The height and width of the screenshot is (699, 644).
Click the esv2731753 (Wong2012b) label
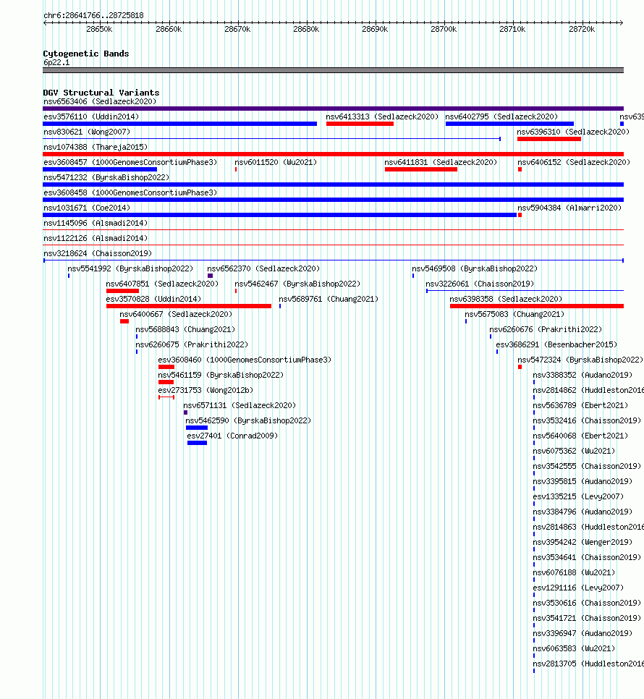tap(206, 390)
